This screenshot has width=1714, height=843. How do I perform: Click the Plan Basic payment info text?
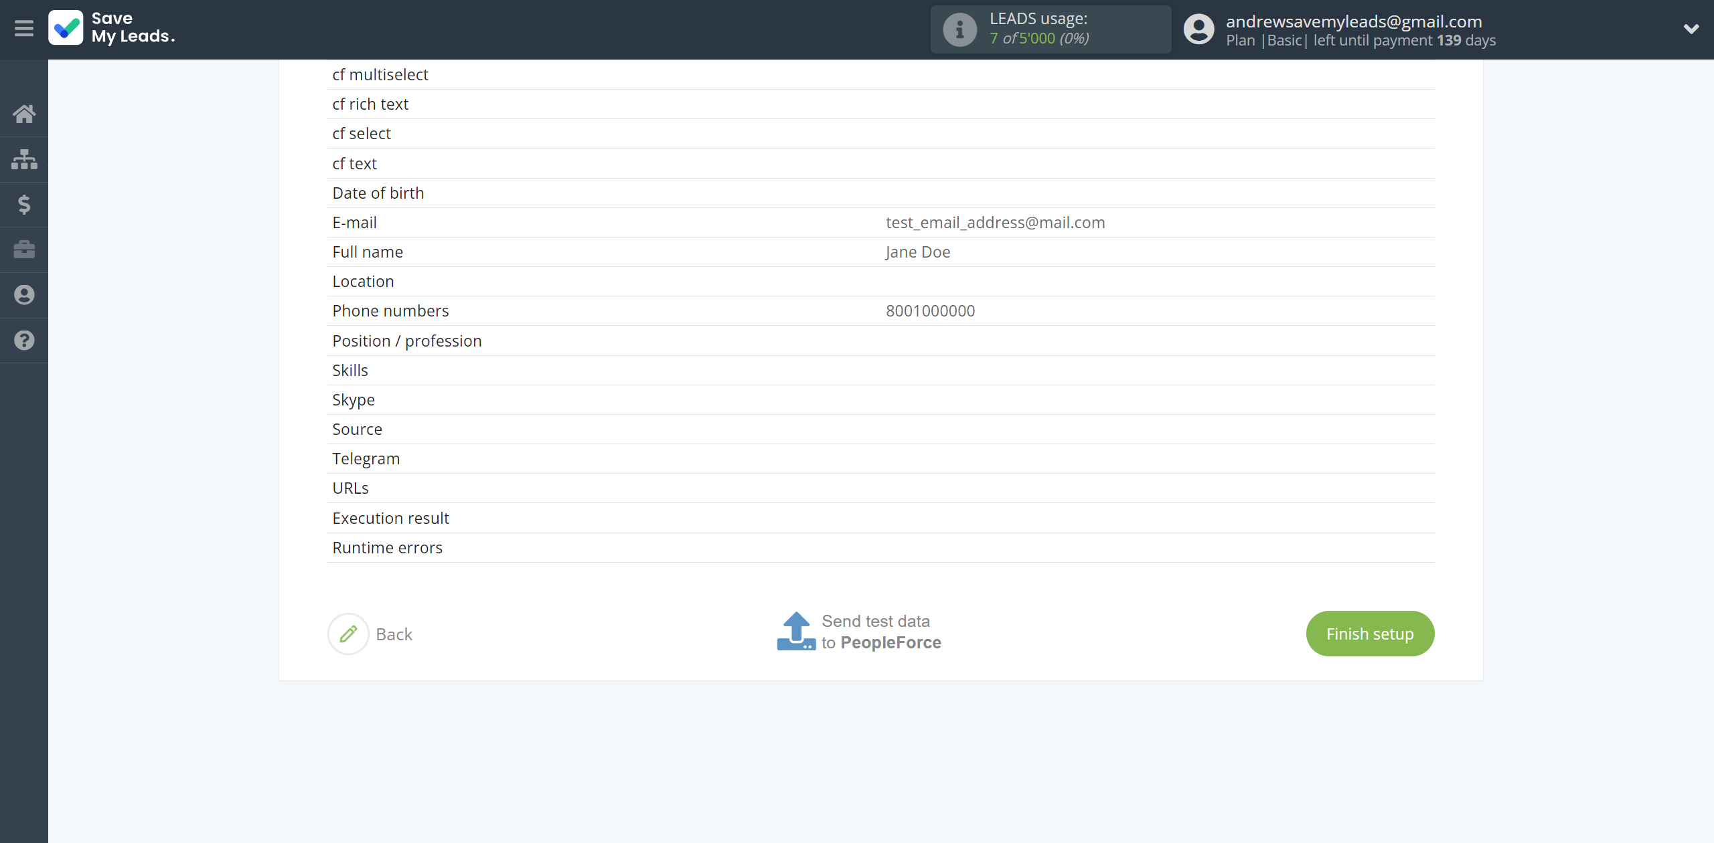[1360, 40]
